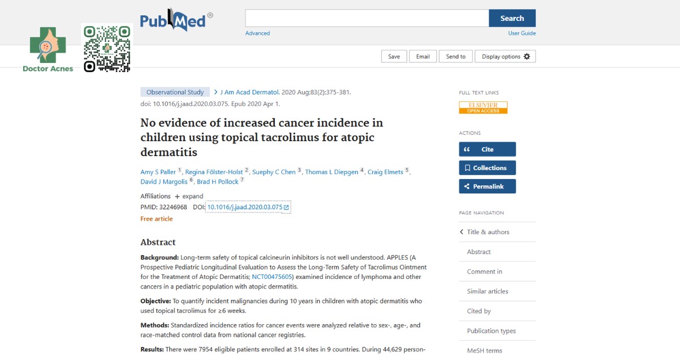Open author Amy S Paller's link
The height and width of the screenshot is (356, 680).
(x=158, y=172)
